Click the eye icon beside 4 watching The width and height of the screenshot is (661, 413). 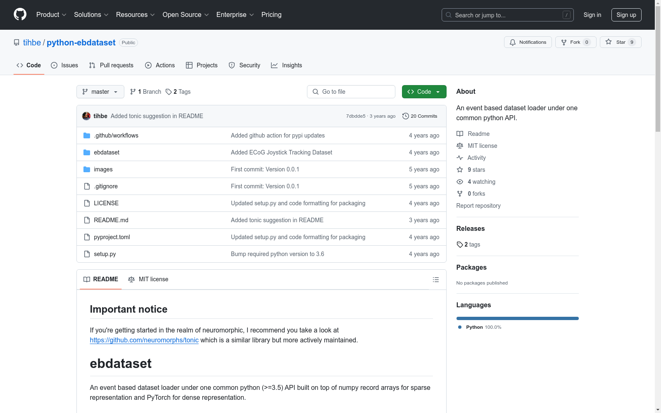click(460, 182)
